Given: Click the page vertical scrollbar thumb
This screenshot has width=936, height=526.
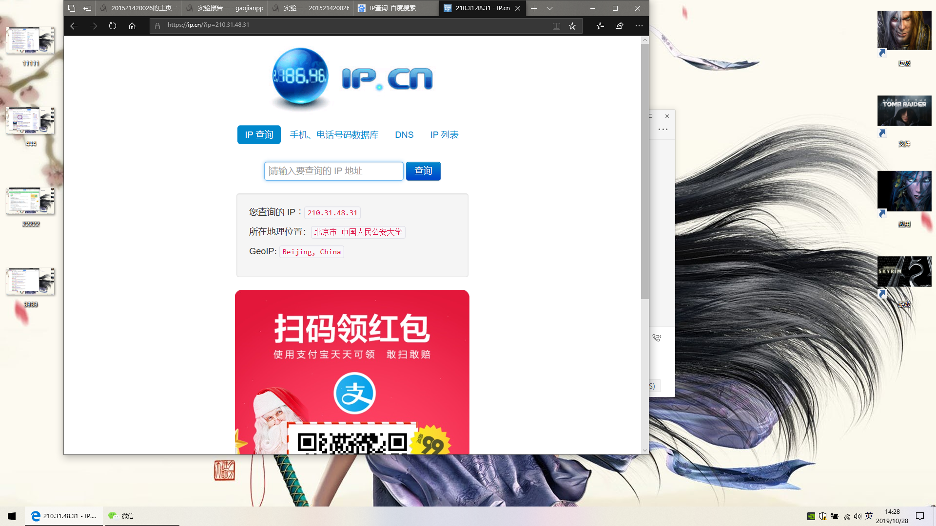Looking at the screenshot, I should point(644,170).
